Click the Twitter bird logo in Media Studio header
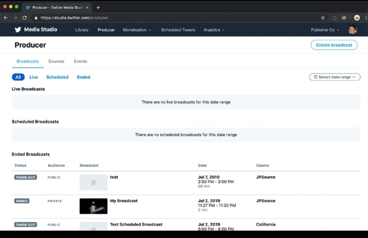368x238 pixels. point(18,29)
